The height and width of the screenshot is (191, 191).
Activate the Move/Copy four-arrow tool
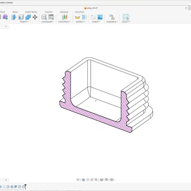tap(35, 17)
